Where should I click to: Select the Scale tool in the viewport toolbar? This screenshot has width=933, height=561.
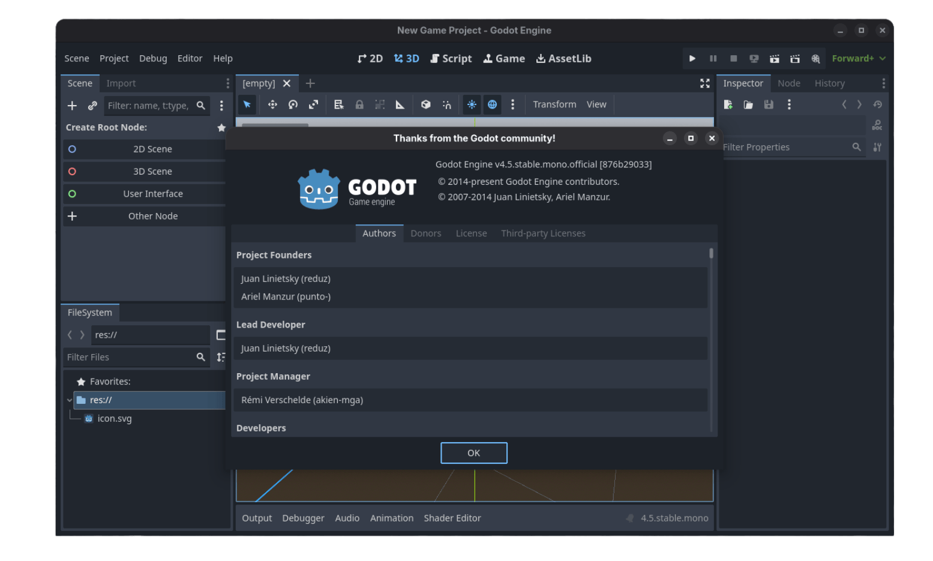tap(313, 104)
